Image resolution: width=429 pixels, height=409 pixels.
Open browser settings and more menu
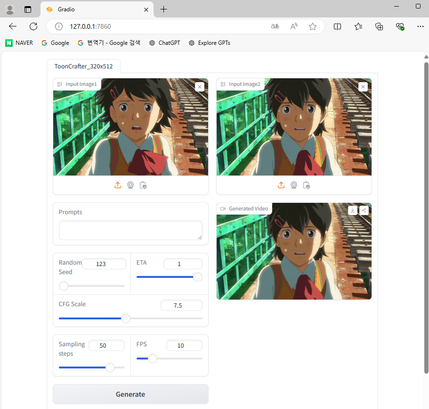(x=420, y=26)
